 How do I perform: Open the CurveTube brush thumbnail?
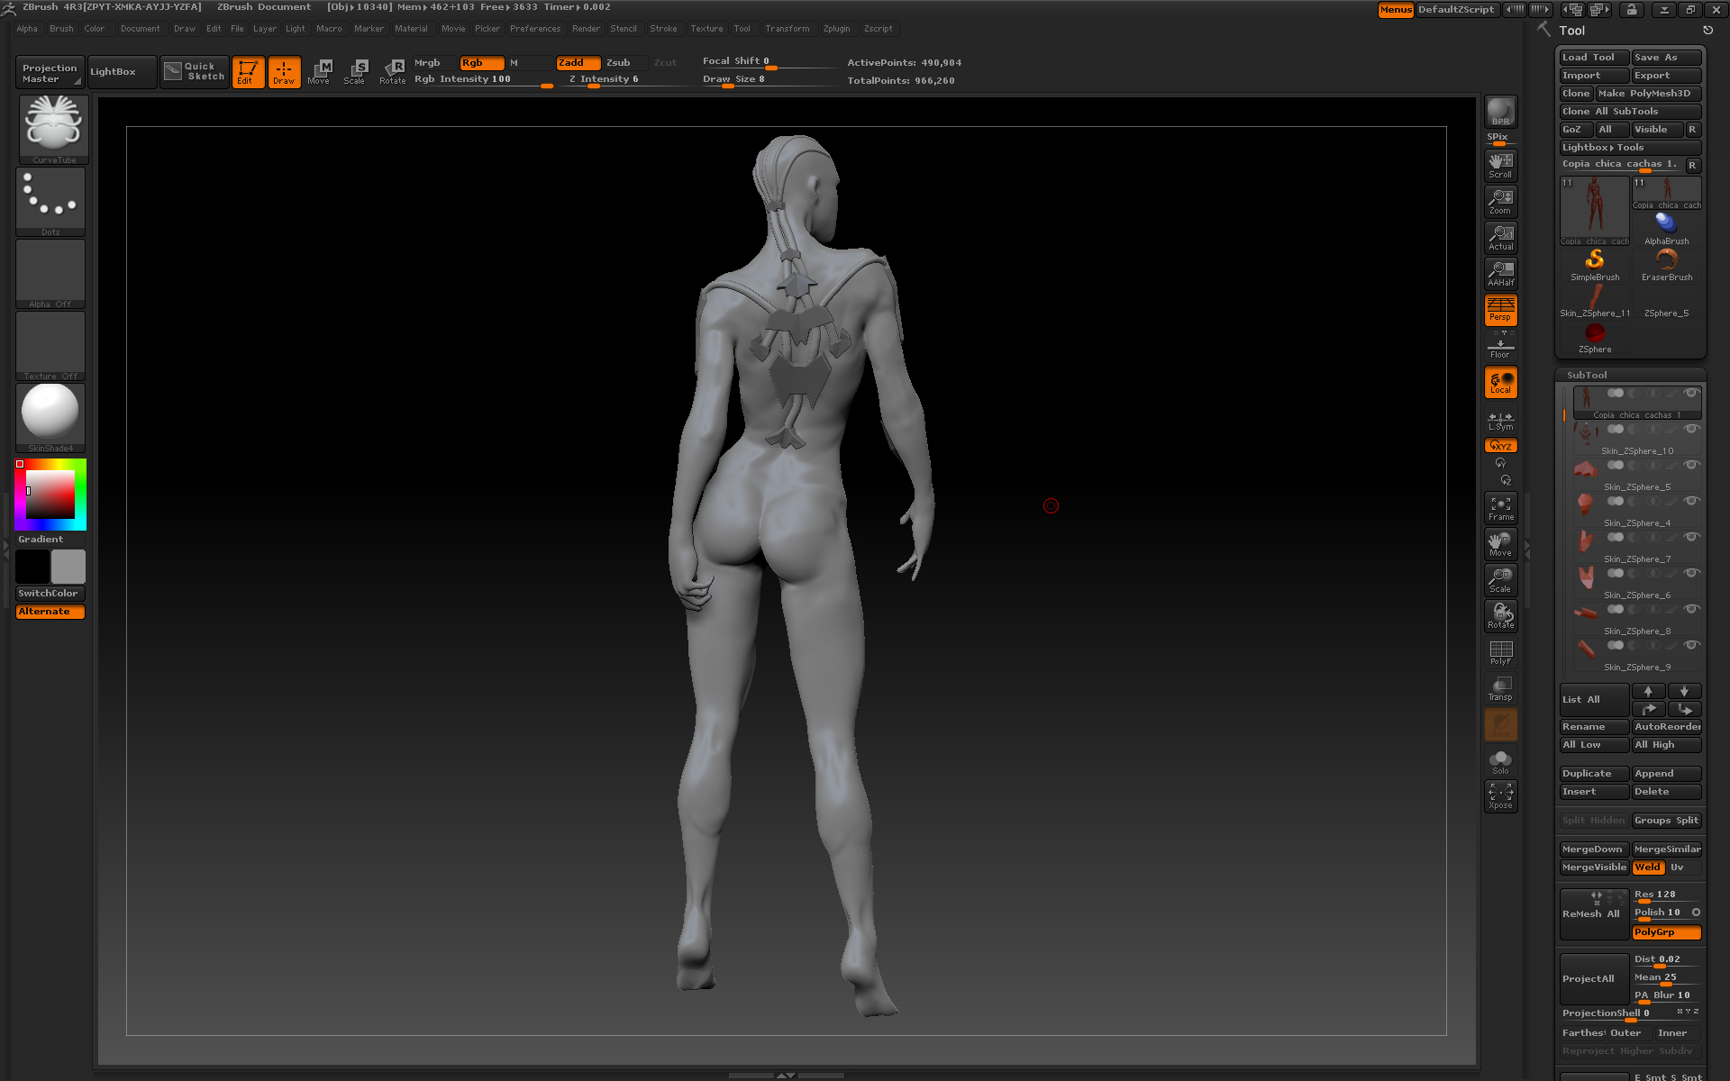[53, 128]
